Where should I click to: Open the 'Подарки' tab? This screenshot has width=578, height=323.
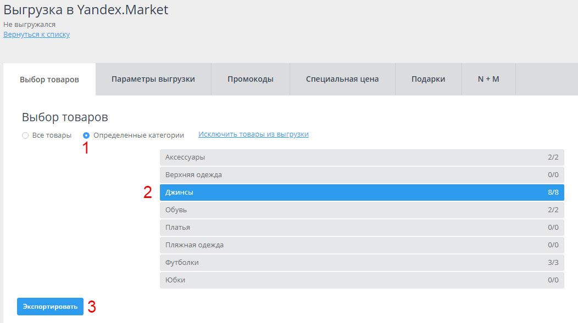[x=429, y=79]
